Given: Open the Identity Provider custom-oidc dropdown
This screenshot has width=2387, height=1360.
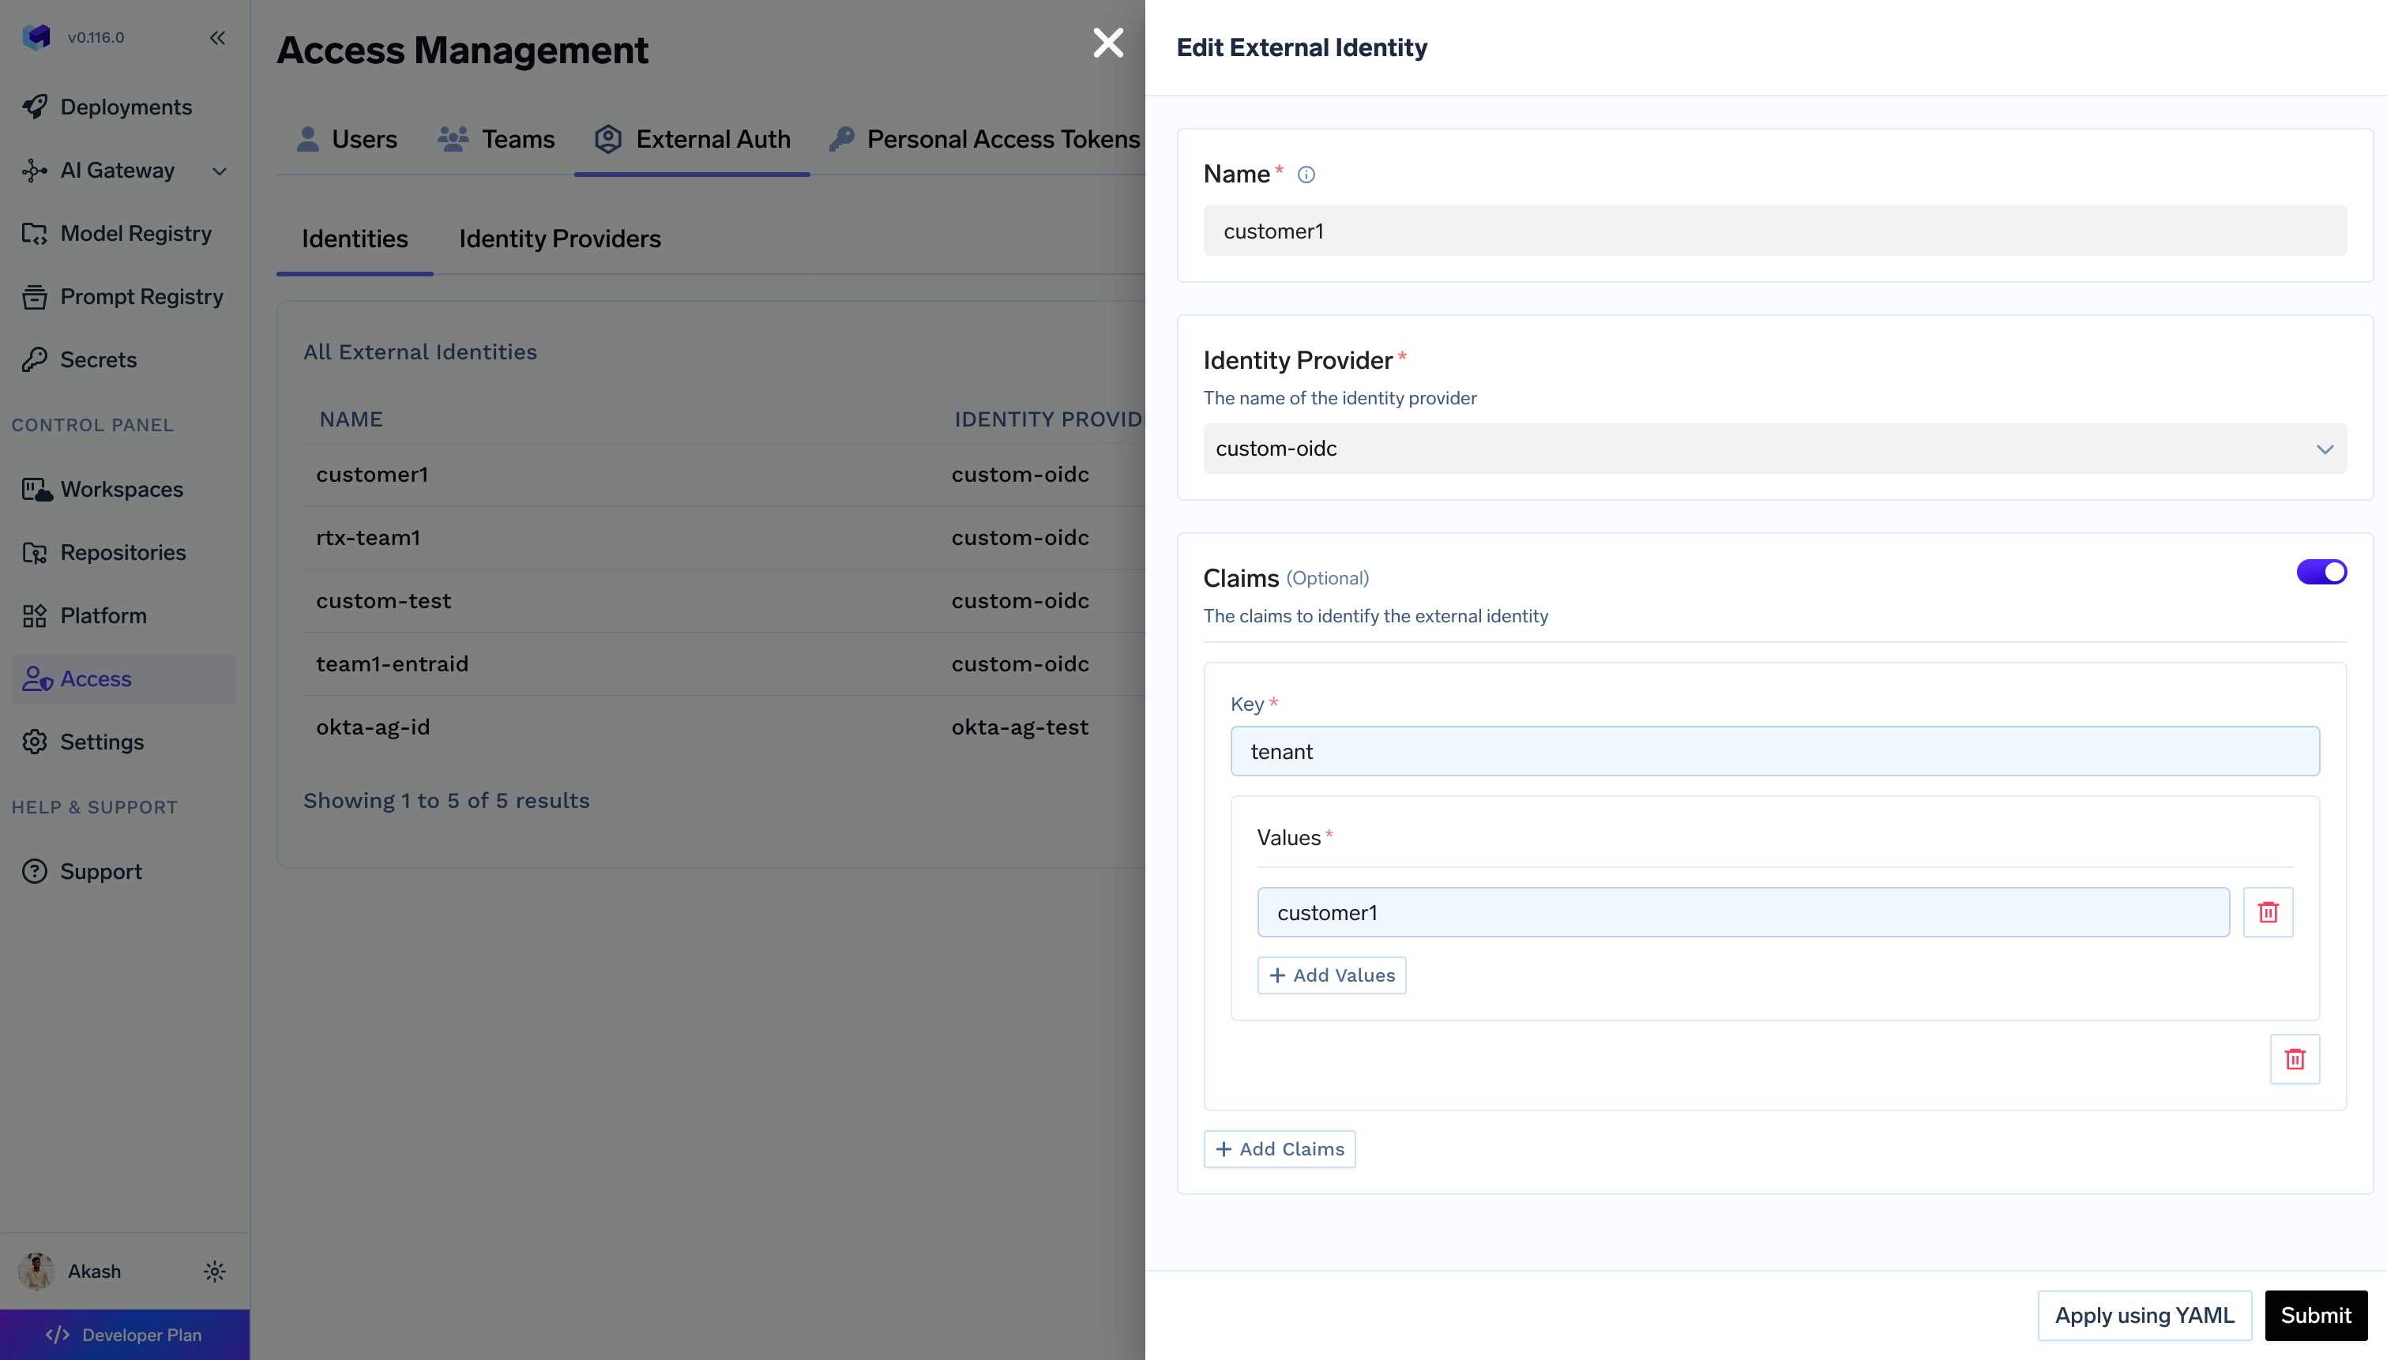Looking at the screenshot, I should (x=1773, y=449).
